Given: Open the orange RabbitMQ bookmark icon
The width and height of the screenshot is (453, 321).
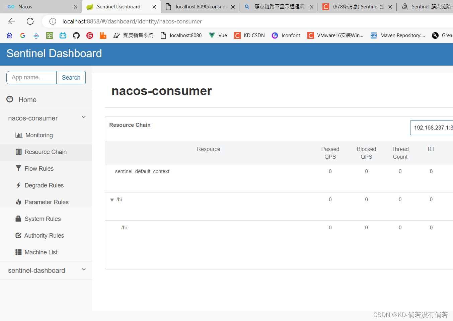Looking at the screenshot, I should click(x=103, y=35).
